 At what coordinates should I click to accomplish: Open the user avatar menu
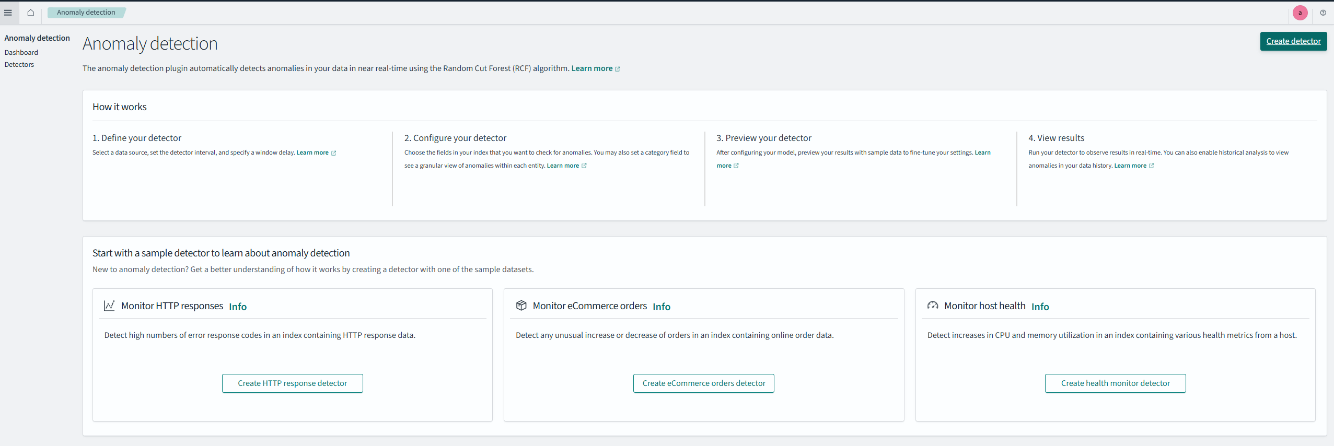(x=1300, y=13)
